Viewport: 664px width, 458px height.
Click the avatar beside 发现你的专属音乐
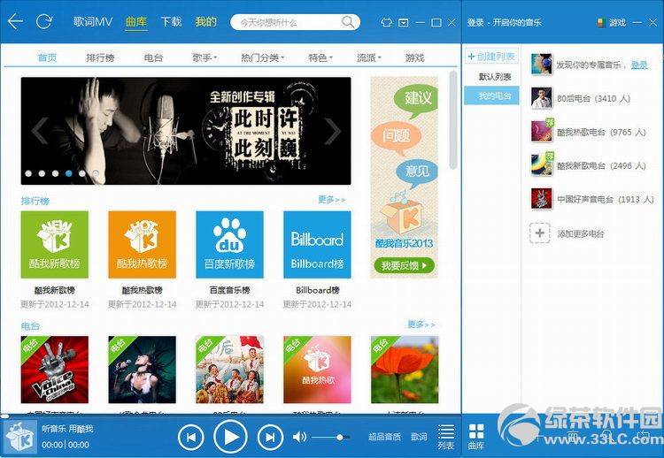click(x=542, y=65)
